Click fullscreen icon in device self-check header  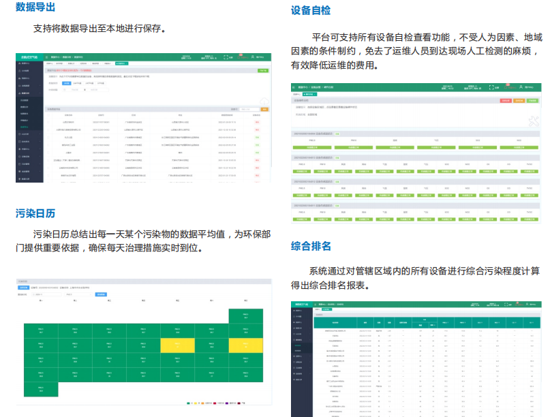tap(492, 87)
